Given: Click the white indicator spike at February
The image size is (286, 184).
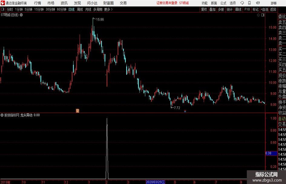Looking at the screenshot, I should (x=107, y=148).
